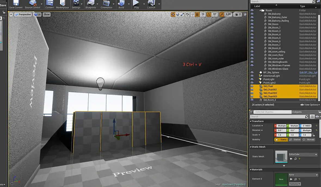Click the Build toolbar icon
The height and width of the screenshot is (187, 321).
(121, 5)
